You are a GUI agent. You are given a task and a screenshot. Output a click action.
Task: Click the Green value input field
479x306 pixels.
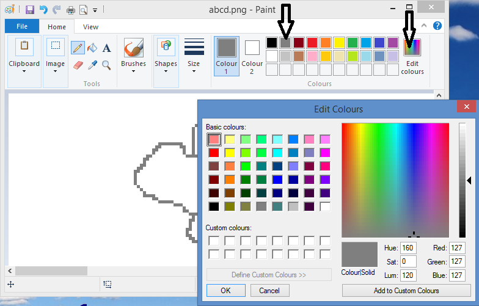pyautogui.click(x=457, y=261)
